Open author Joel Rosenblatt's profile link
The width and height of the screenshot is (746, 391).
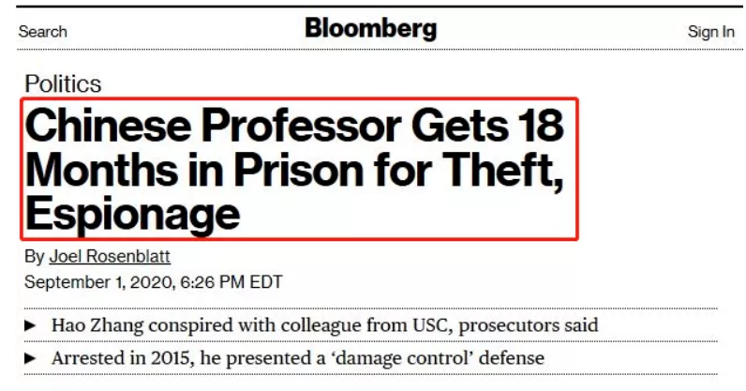pyautogui.click(x=110, y=256)
